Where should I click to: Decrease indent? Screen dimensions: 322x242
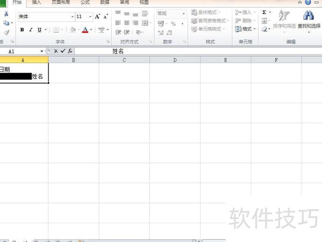point(118,33)
